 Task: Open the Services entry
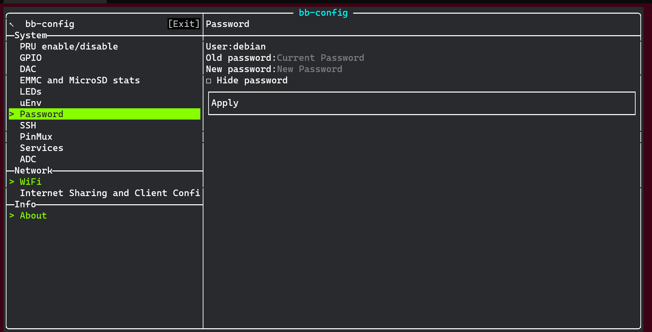[42, 148]
